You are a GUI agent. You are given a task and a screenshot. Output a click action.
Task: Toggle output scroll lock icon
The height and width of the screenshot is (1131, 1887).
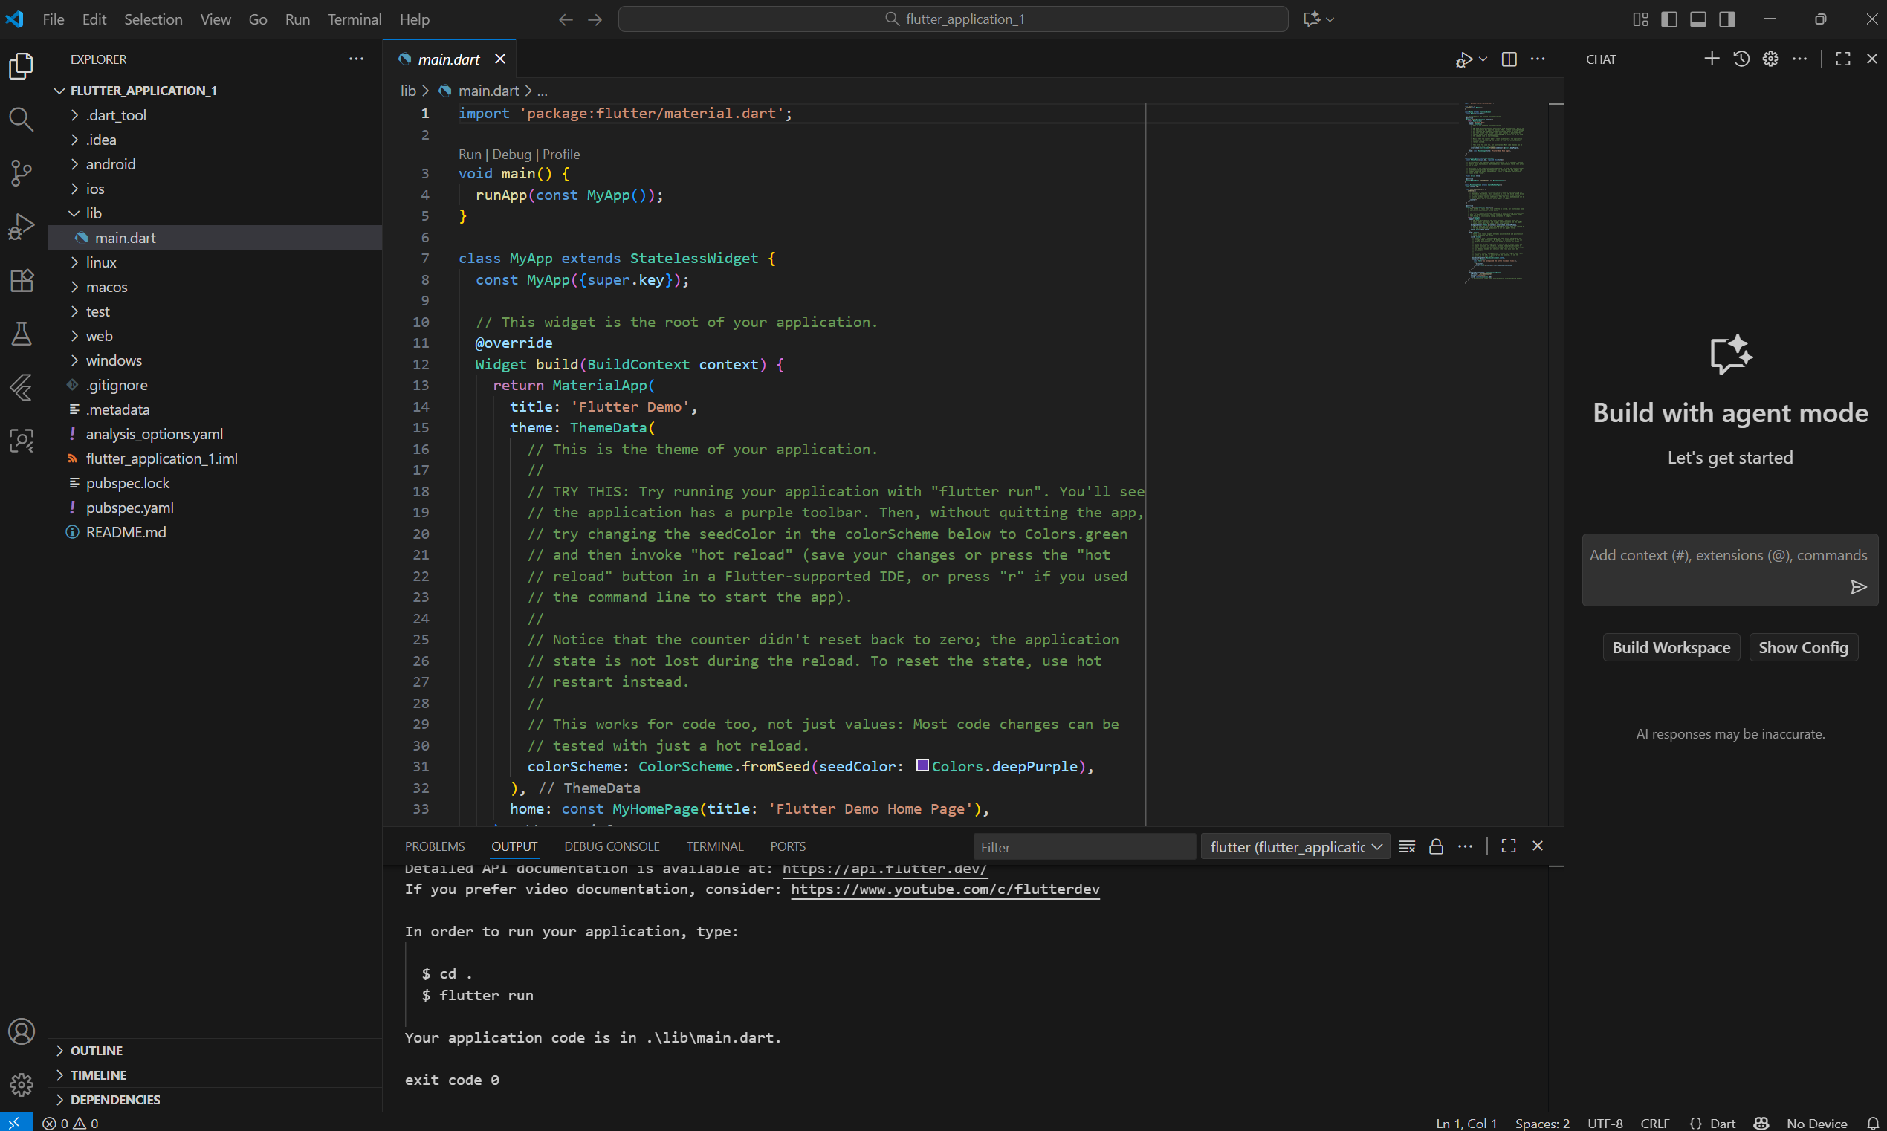[x=1436, y=846]
